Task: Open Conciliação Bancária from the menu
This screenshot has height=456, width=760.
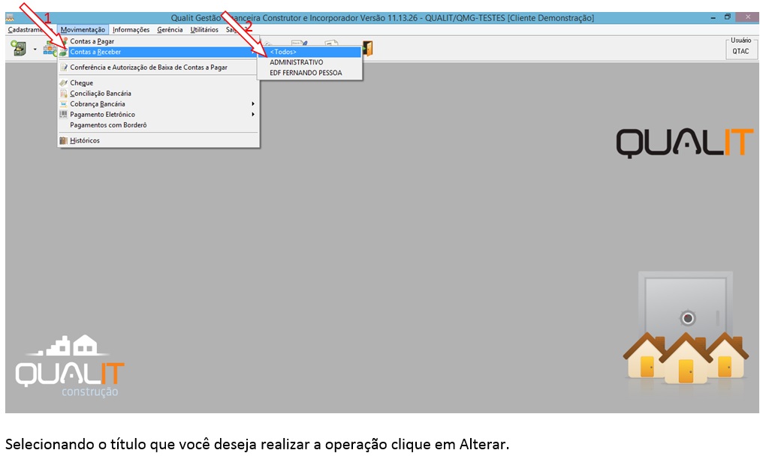Action: point(158,94)
